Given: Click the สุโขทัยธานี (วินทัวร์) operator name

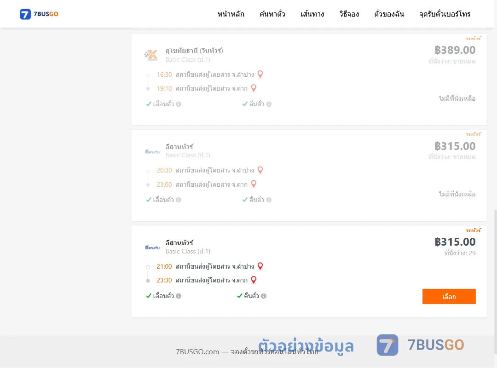Looking at the screenshot, I should click(194, 51).
